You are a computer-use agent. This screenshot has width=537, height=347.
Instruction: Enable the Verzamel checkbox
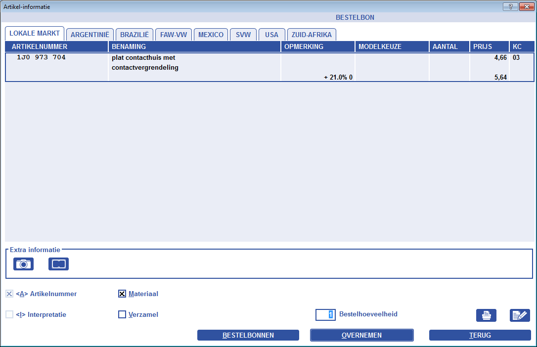coord(122,314)
